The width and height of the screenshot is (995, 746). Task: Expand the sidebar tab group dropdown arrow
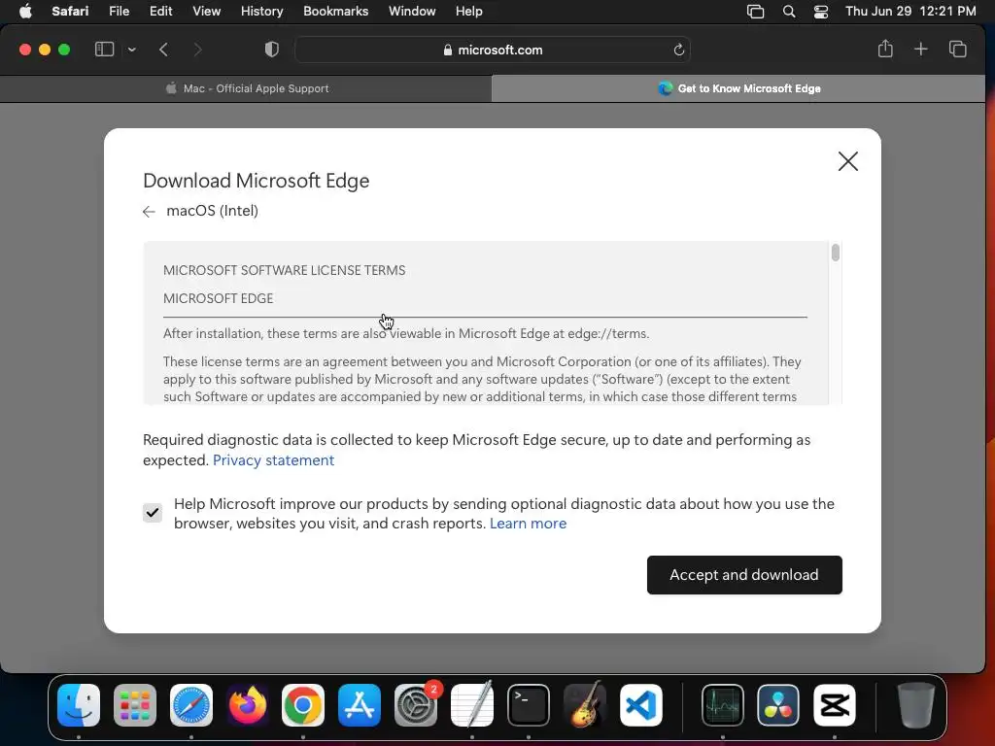point(131,50)
